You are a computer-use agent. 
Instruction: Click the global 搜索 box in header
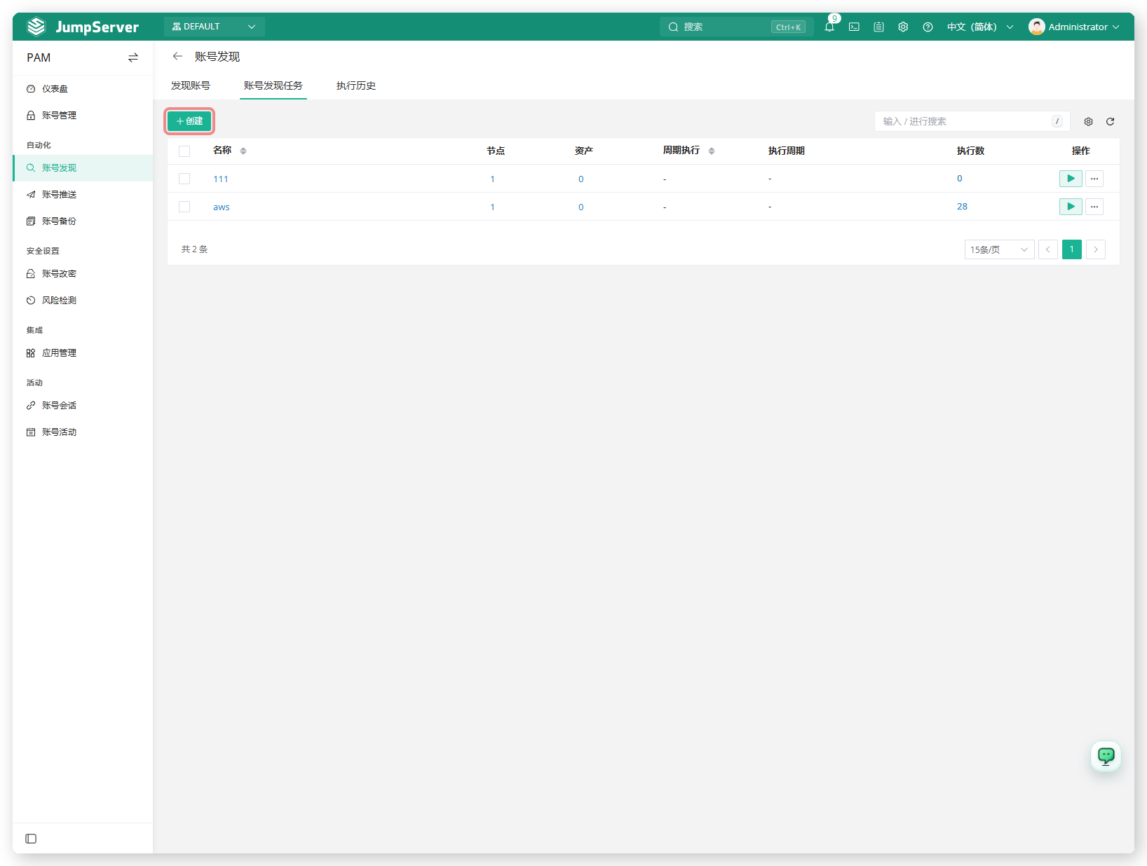(736, 27)
